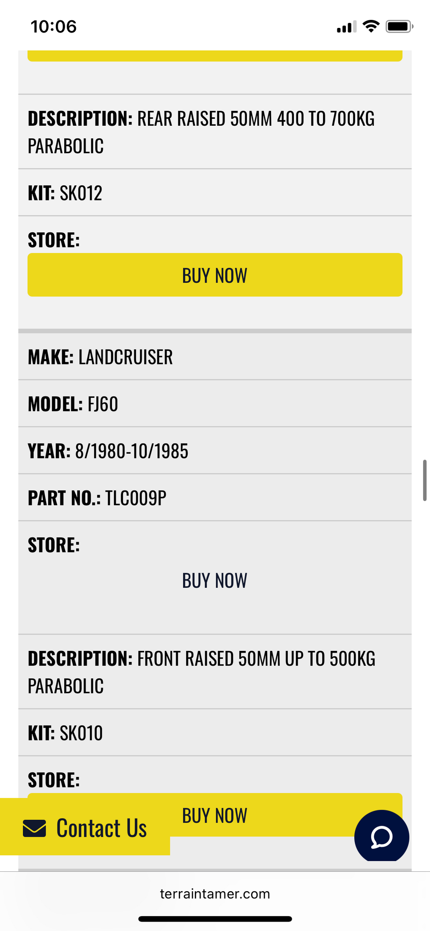Tap the partially visible yellow button at top
Viewport: 430px width, 931px height.
click(x=214, y=56)
